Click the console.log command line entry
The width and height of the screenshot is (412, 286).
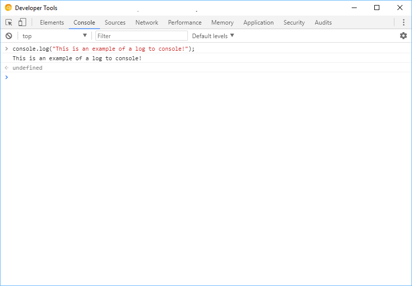(x=104, y=49)
